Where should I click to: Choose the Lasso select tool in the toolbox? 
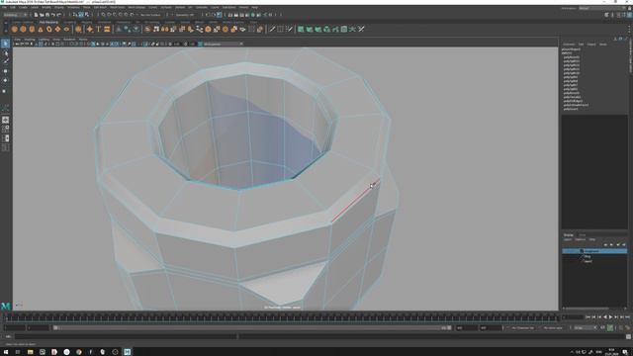click(5, 52)
